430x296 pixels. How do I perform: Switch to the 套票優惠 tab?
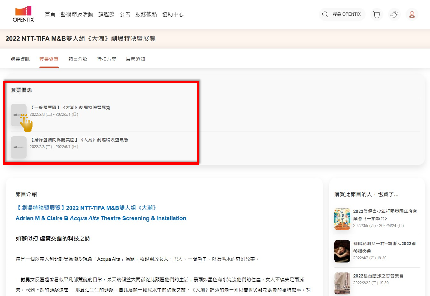pyautogui.click(x=49, y=59)
